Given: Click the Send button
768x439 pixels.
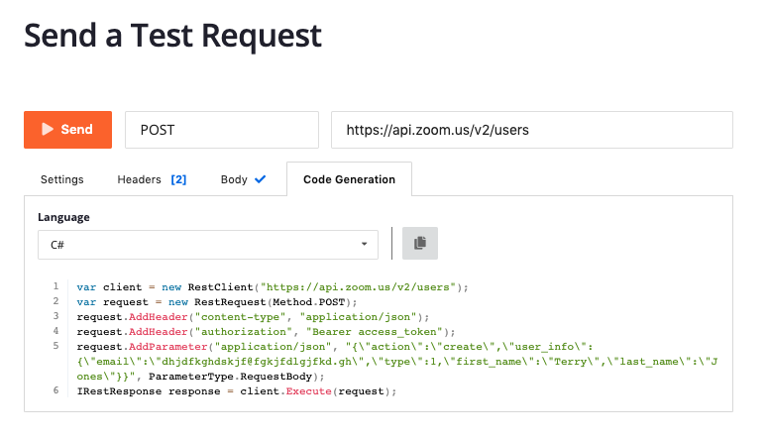Looking at the screenshot, I should coord(68,130).
